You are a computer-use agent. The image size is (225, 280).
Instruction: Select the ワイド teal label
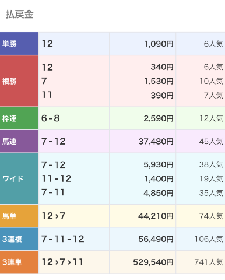19,178
